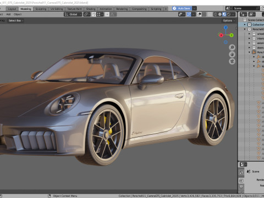
Task: Open the Output properties tab icon
Action: point(241,188)
